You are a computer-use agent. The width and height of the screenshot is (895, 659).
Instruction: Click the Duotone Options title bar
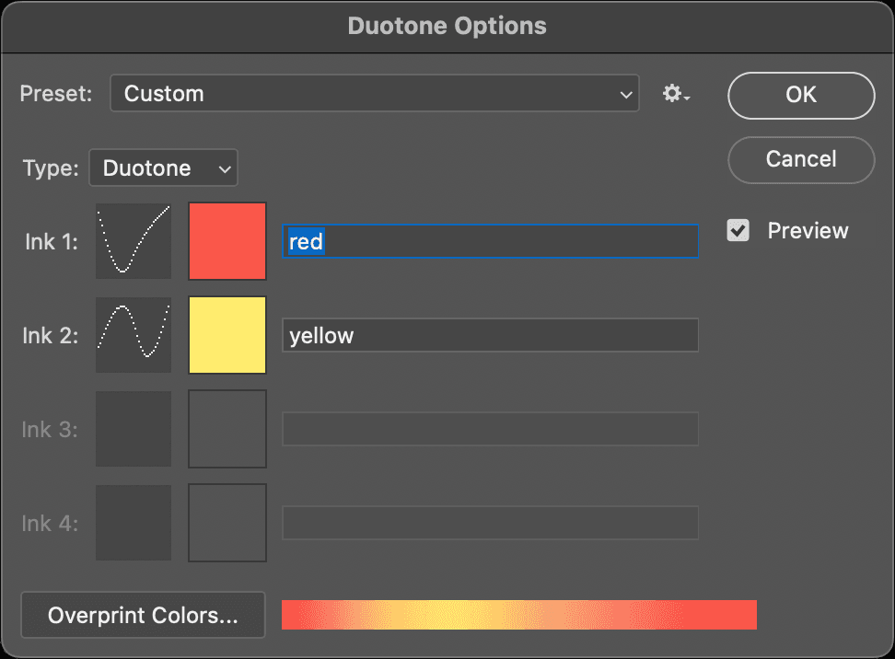point(447,26)
